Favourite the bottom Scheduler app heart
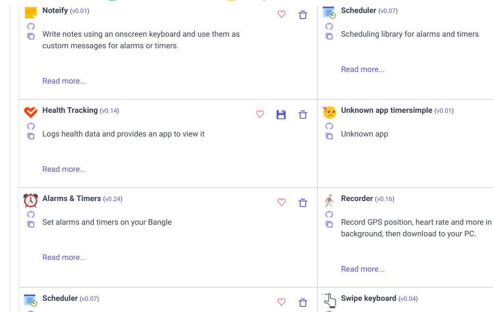The width and height of the screenshot is (493, 312). pyautogui.click(x=282, y=302)
